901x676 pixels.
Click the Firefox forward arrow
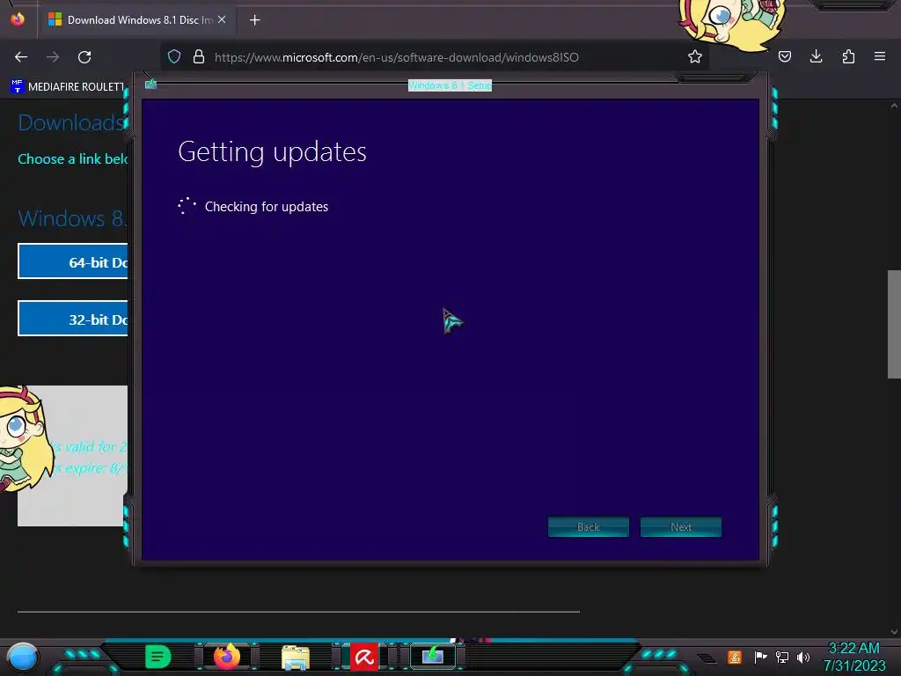(x=53, y=57)
